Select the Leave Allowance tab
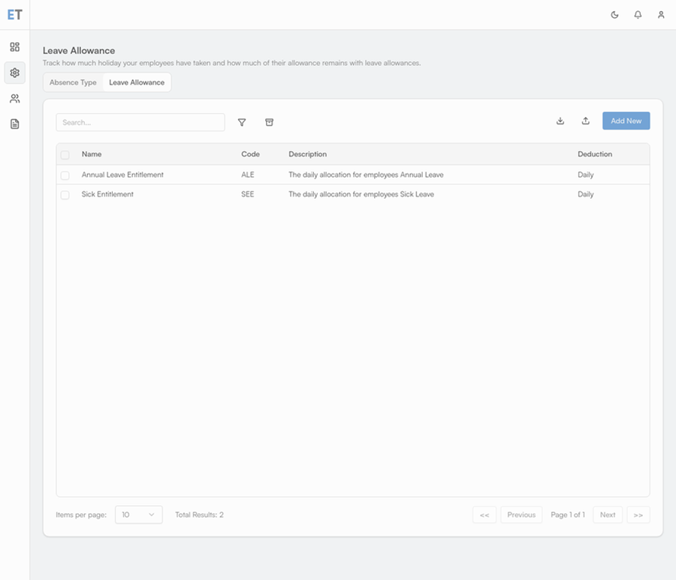 point(137,83)
